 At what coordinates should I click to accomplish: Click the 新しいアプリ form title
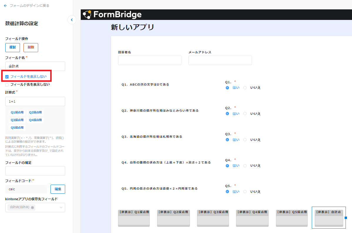132,27
